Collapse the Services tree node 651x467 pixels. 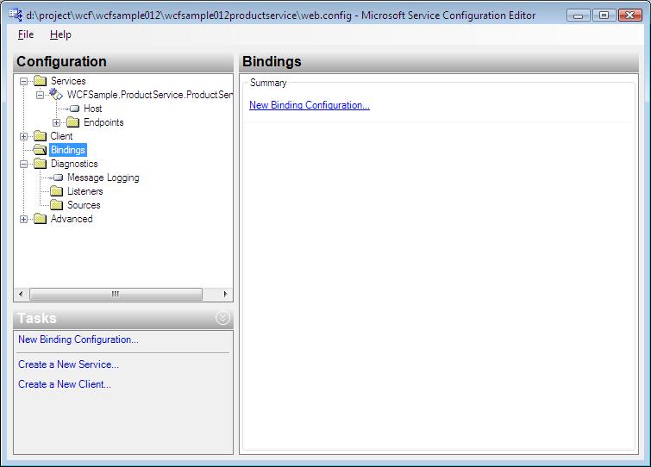[23, 81]
